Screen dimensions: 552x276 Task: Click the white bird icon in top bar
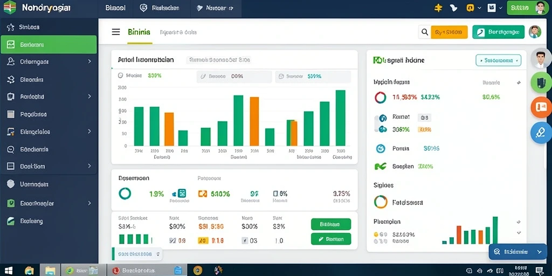coord(454,8)
